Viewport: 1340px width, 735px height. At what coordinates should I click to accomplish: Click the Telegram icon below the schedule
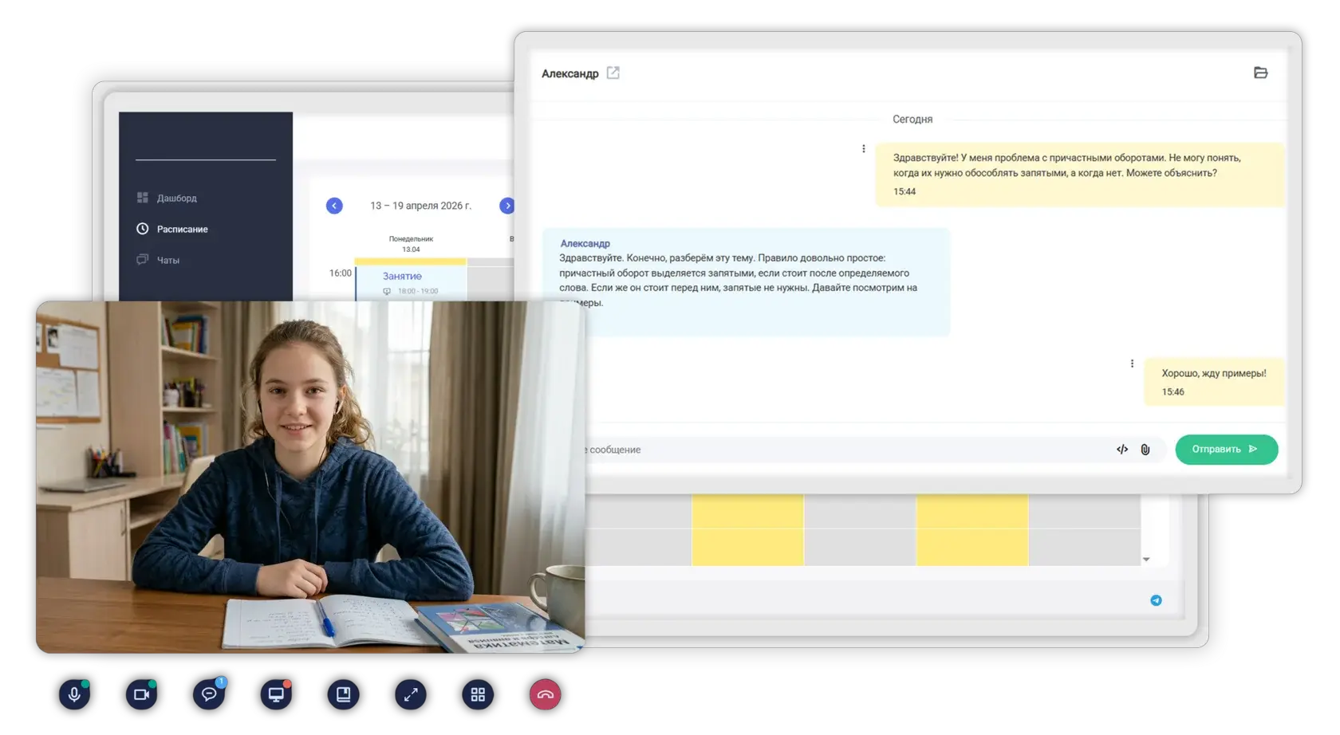(1156, 600)
